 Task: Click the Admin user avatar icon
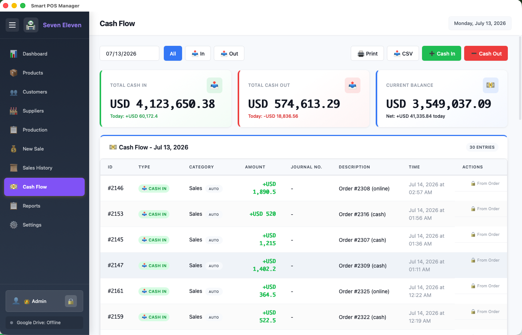point(16,301)
